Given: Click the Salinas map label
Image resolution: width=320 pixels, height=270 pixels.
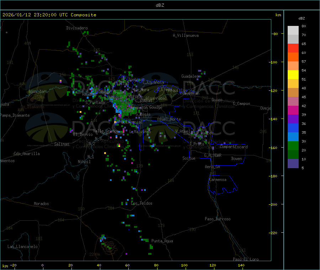Looking at the screenshot, I should click(62, 144).
